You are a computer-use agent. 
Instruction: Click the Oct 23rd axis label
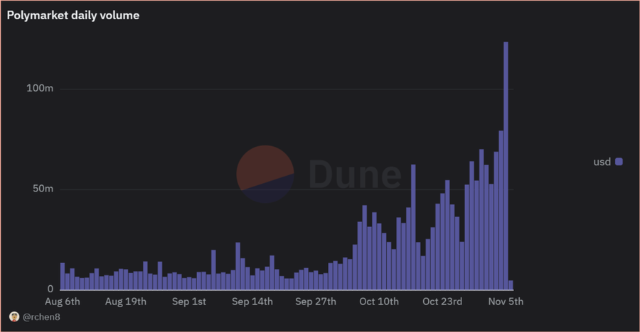[442, 301]
